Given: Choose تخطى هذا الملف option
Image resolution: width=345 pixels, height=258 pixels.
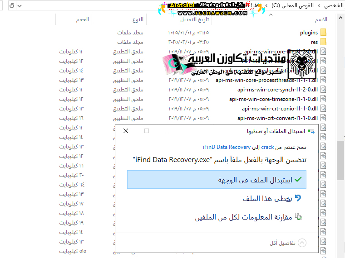Looking at the screenshot, I should 272,198.
